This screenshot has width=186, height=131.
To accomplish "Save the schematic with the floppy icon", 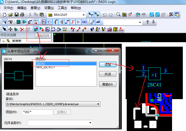I will (x=17, y=15).
